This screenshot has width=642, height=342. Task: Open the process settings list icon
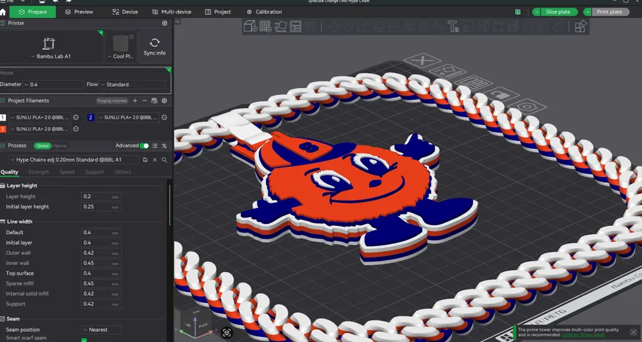[155, 146]
